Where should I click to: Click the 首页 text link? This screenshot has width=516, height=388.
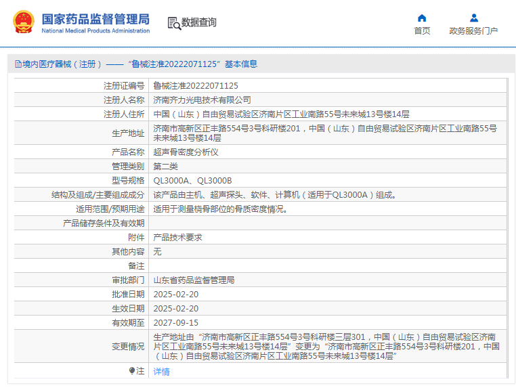[422, 31]
